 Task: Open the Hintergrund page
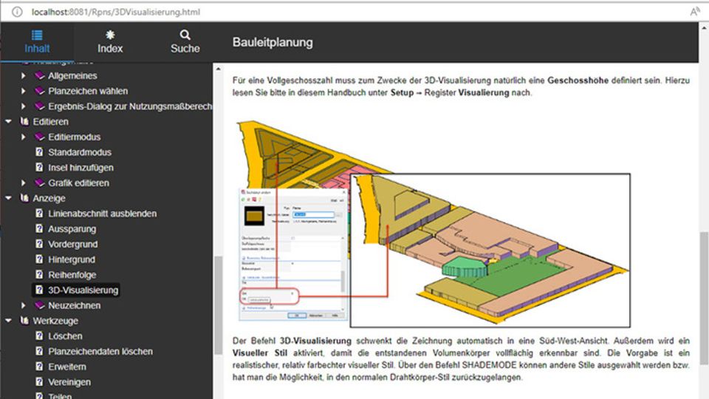72,259
